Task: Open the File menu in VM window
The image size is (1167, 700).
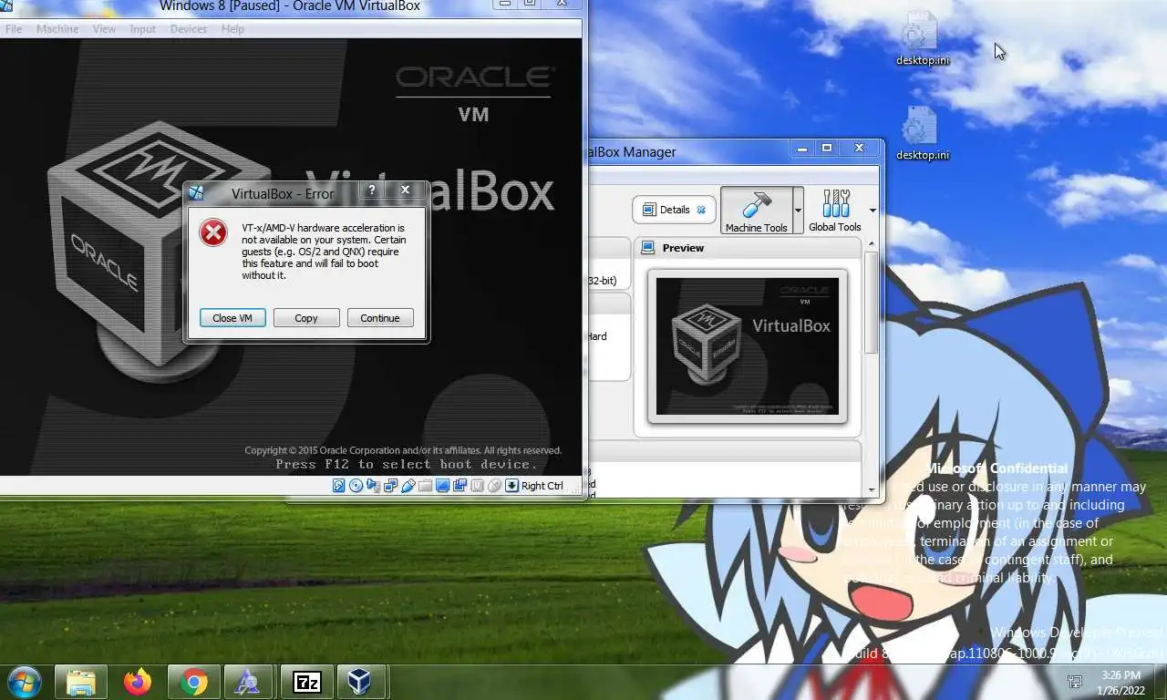Action: (x=13, y=29)
